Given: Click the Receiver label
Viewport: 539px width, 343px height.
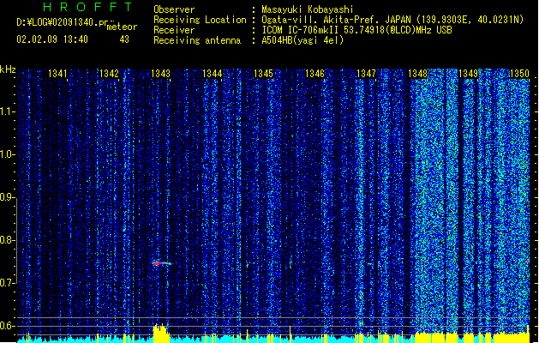Looking at the screenshot, I should coord(174,30).
